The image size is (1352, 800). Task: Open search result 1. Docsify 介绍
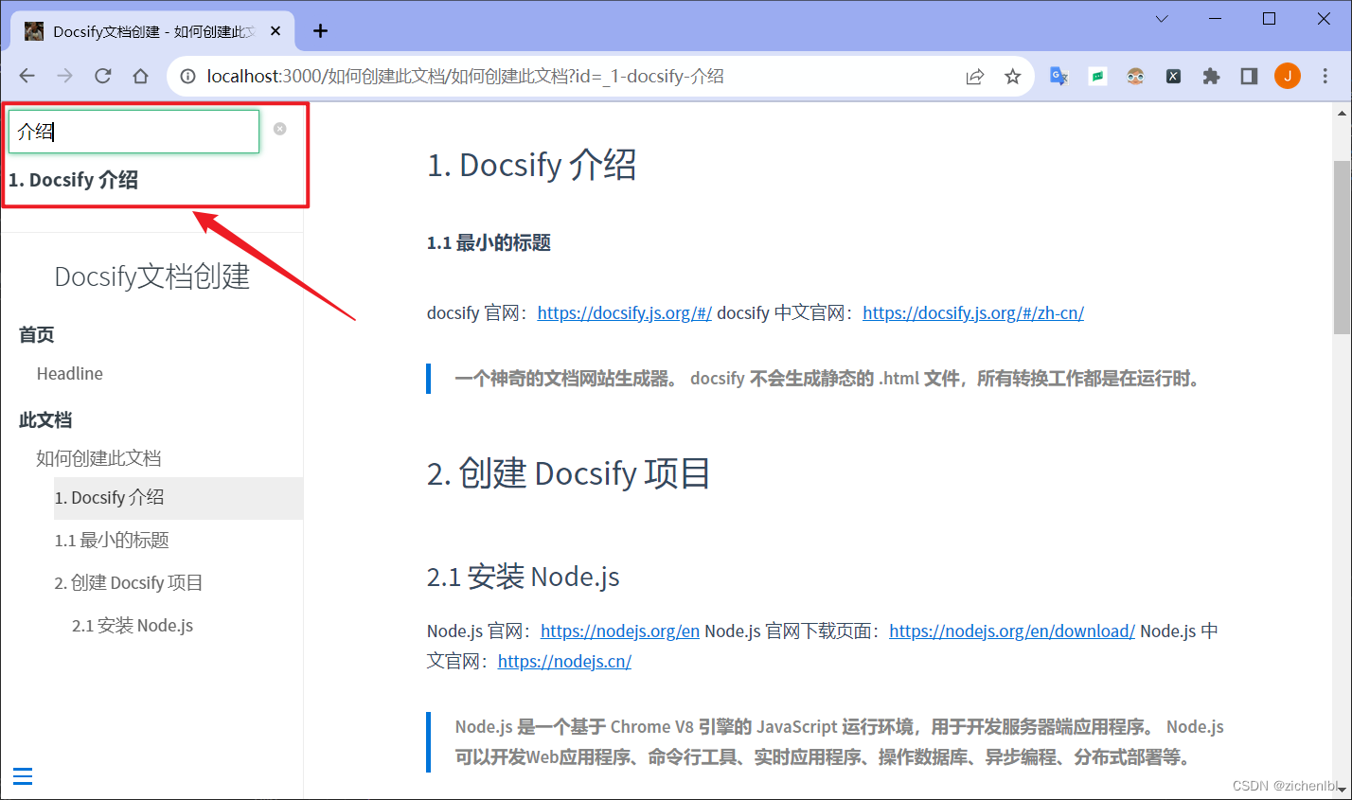(74, 180)
